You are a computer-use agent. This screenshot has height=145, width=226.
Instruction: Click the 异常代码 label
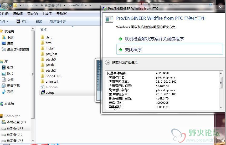[115, 103]
